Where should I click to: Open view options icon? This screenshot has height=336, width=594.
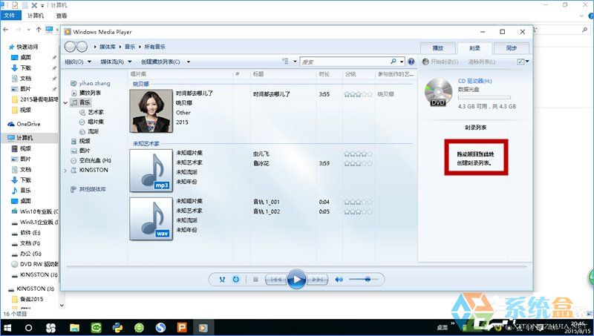(x=286, y=62)
